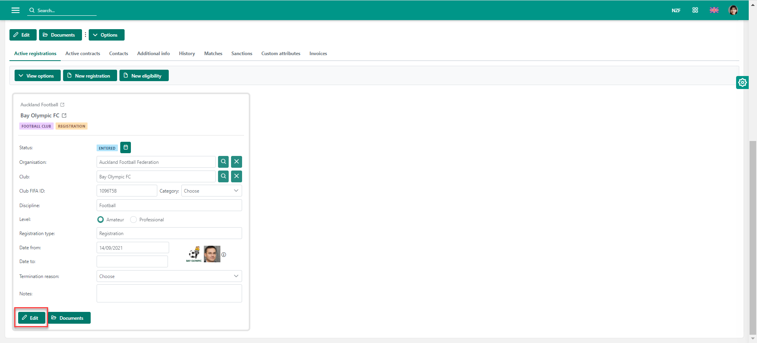Open the hamburger navigation menu

click(15, 10)
